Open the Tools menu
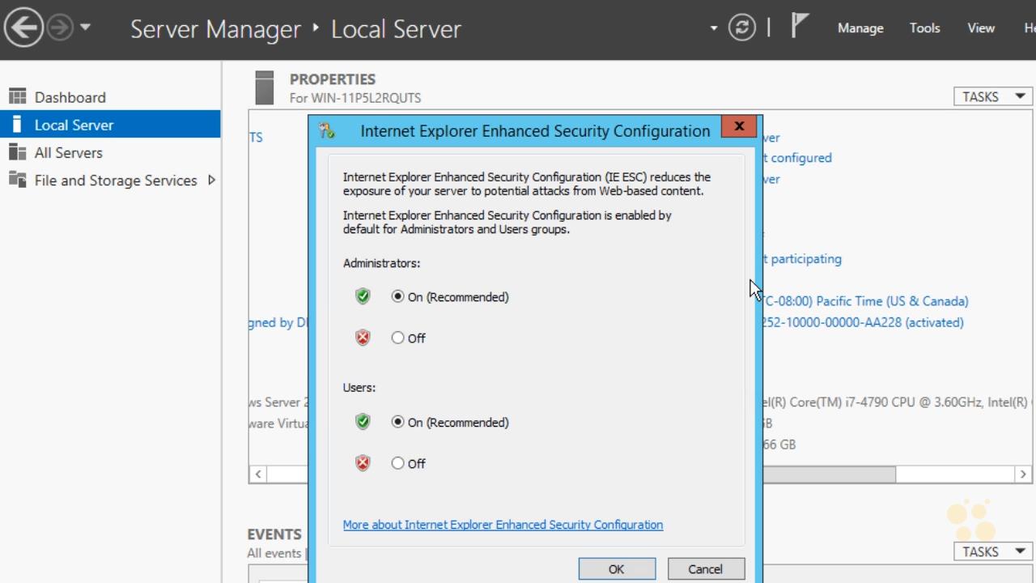The image size is (1036, 583). pos(924,28)
